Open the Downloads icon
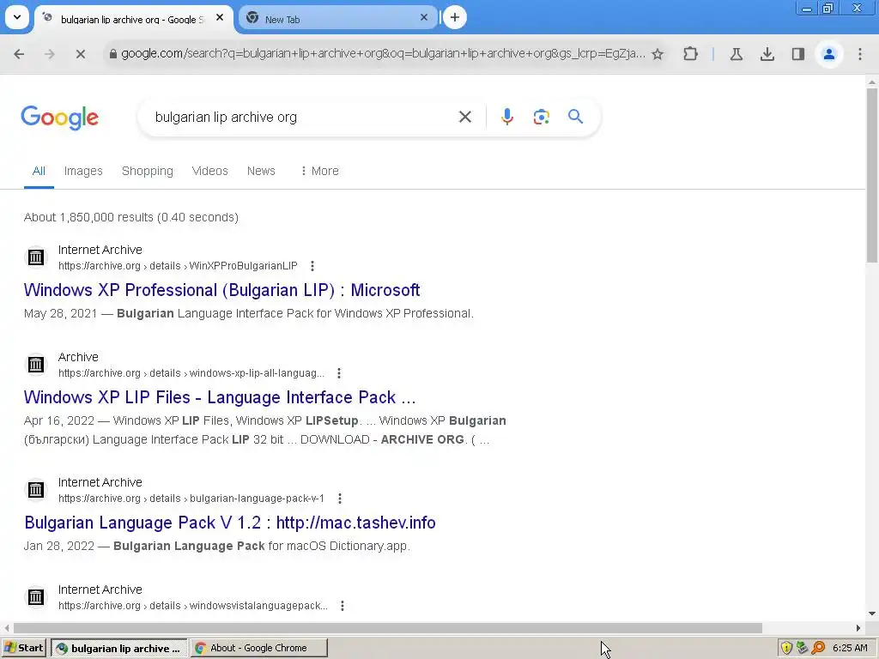The height and width of the screenshot is (659, 879). (767, 54)
